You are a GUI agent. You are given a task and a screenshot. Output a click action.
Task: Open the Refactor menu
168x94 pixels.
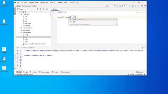point(42,3)
